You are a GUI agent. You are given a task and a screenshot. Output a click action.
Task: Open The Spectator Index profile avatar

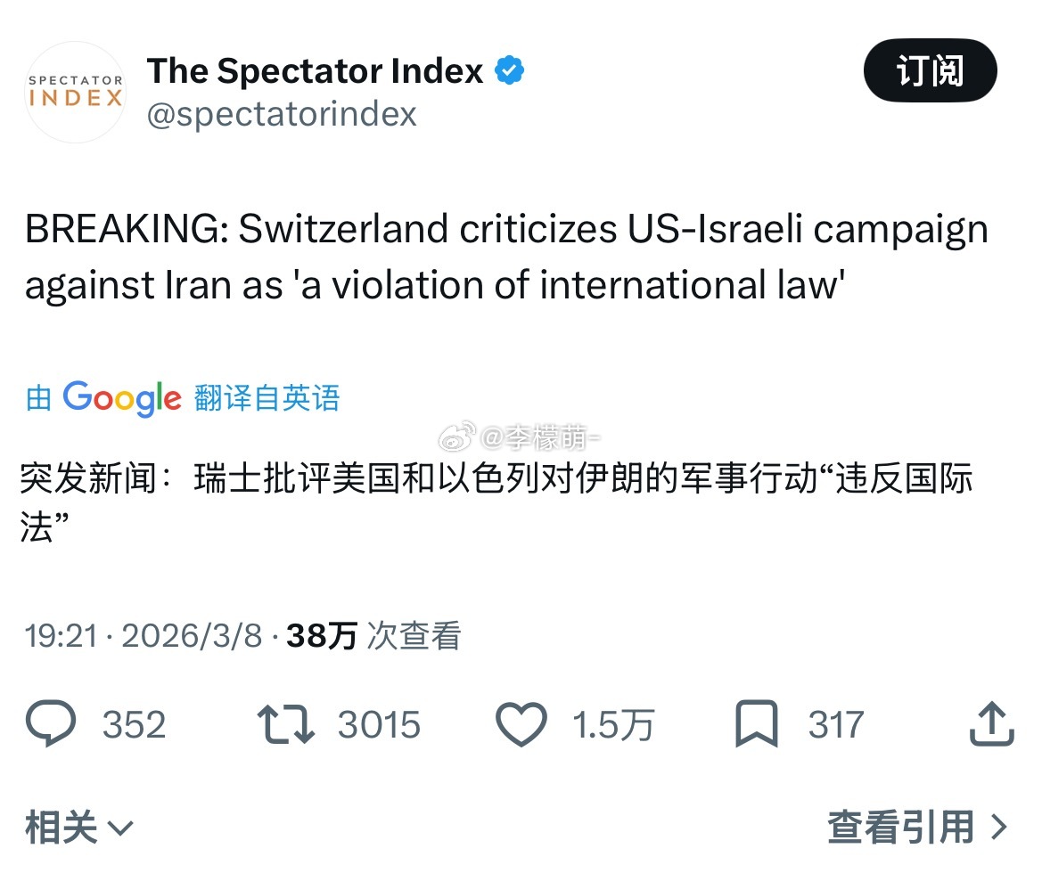click(x=75, y=93)
